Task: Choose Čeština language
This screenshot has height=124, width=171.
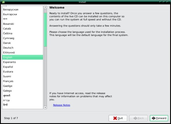Action: pyautogui.click(x=23, y=33)
